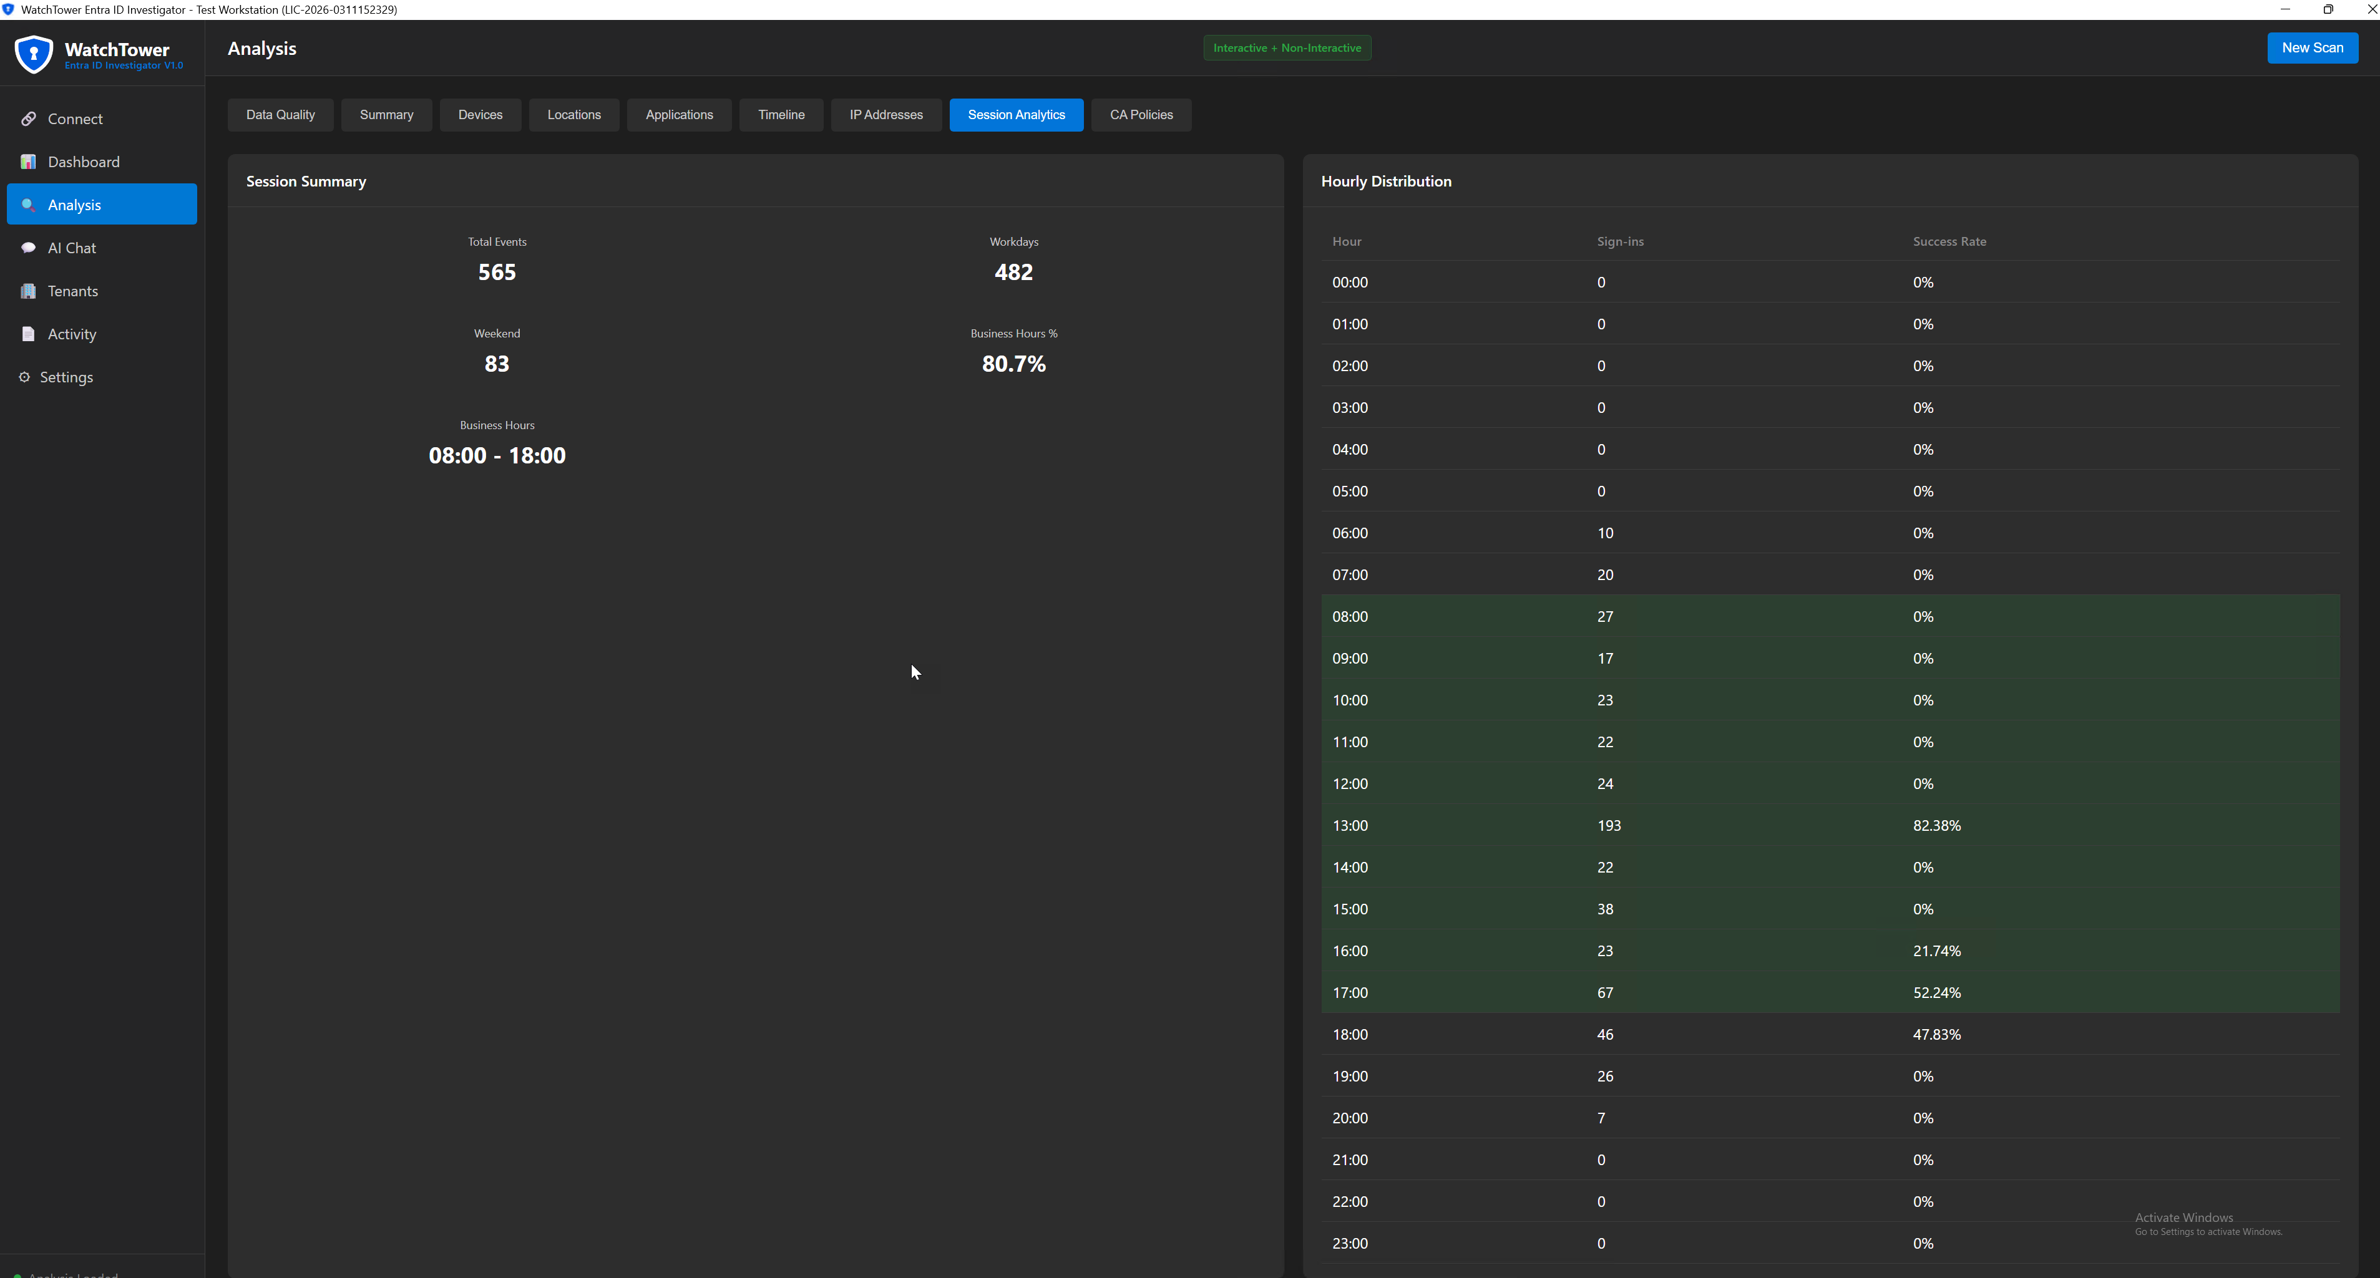Screen dimensions: 2380x1278
Task: Select the Connect icon in the sidebar
Action: 29,119
